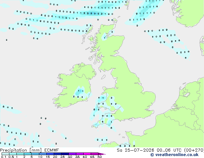
Task: Click the '35' legend scale label
Action: tap(77, 157)
